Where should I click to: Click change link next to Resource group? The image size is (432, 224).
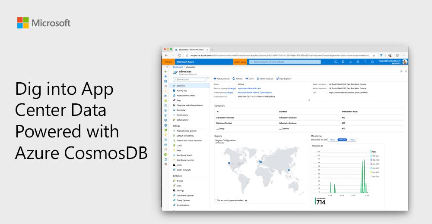[232, 88]
